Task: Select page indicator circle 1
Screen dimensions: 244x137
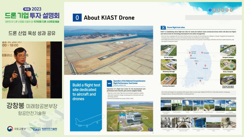Action: pos(210,10)
